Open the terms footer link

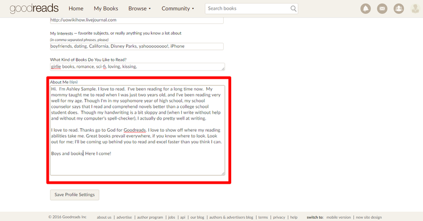[x=263, y=218]
